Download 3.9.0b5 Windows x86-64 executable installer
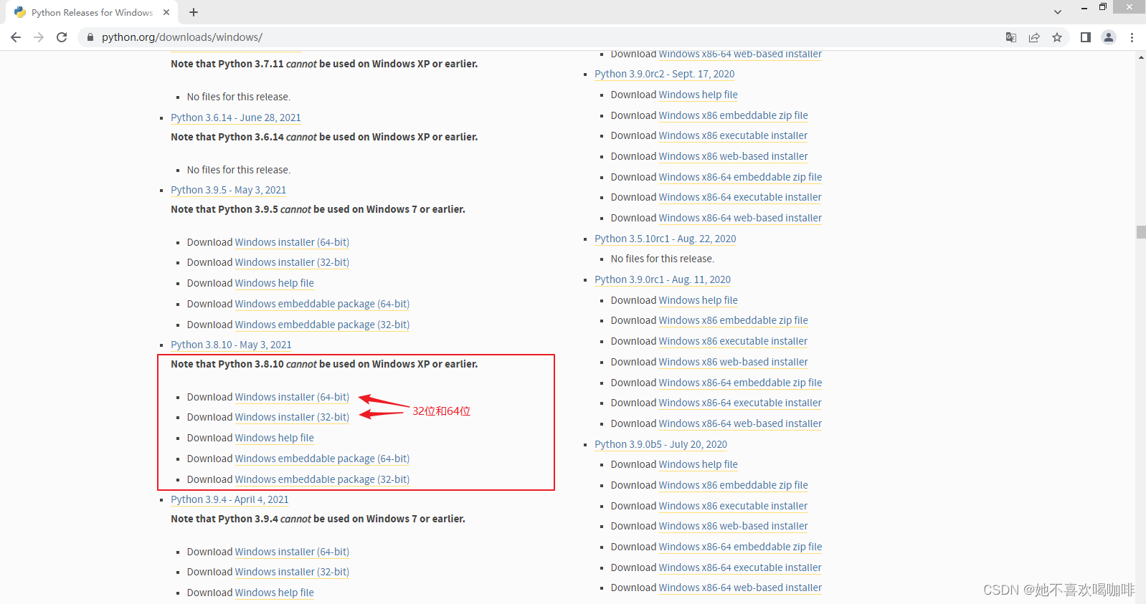 [x=740, y=567]
